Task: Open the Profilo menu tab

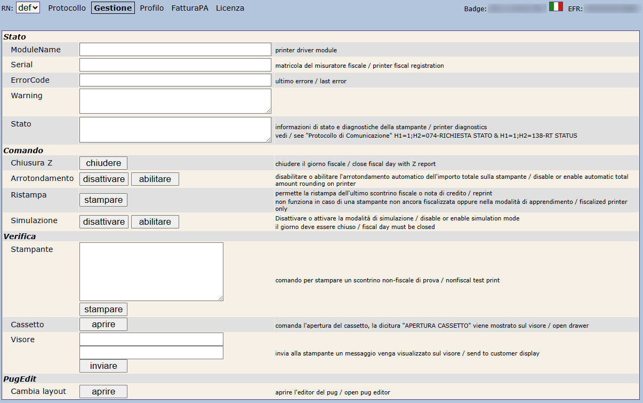Action: (152, 8)
